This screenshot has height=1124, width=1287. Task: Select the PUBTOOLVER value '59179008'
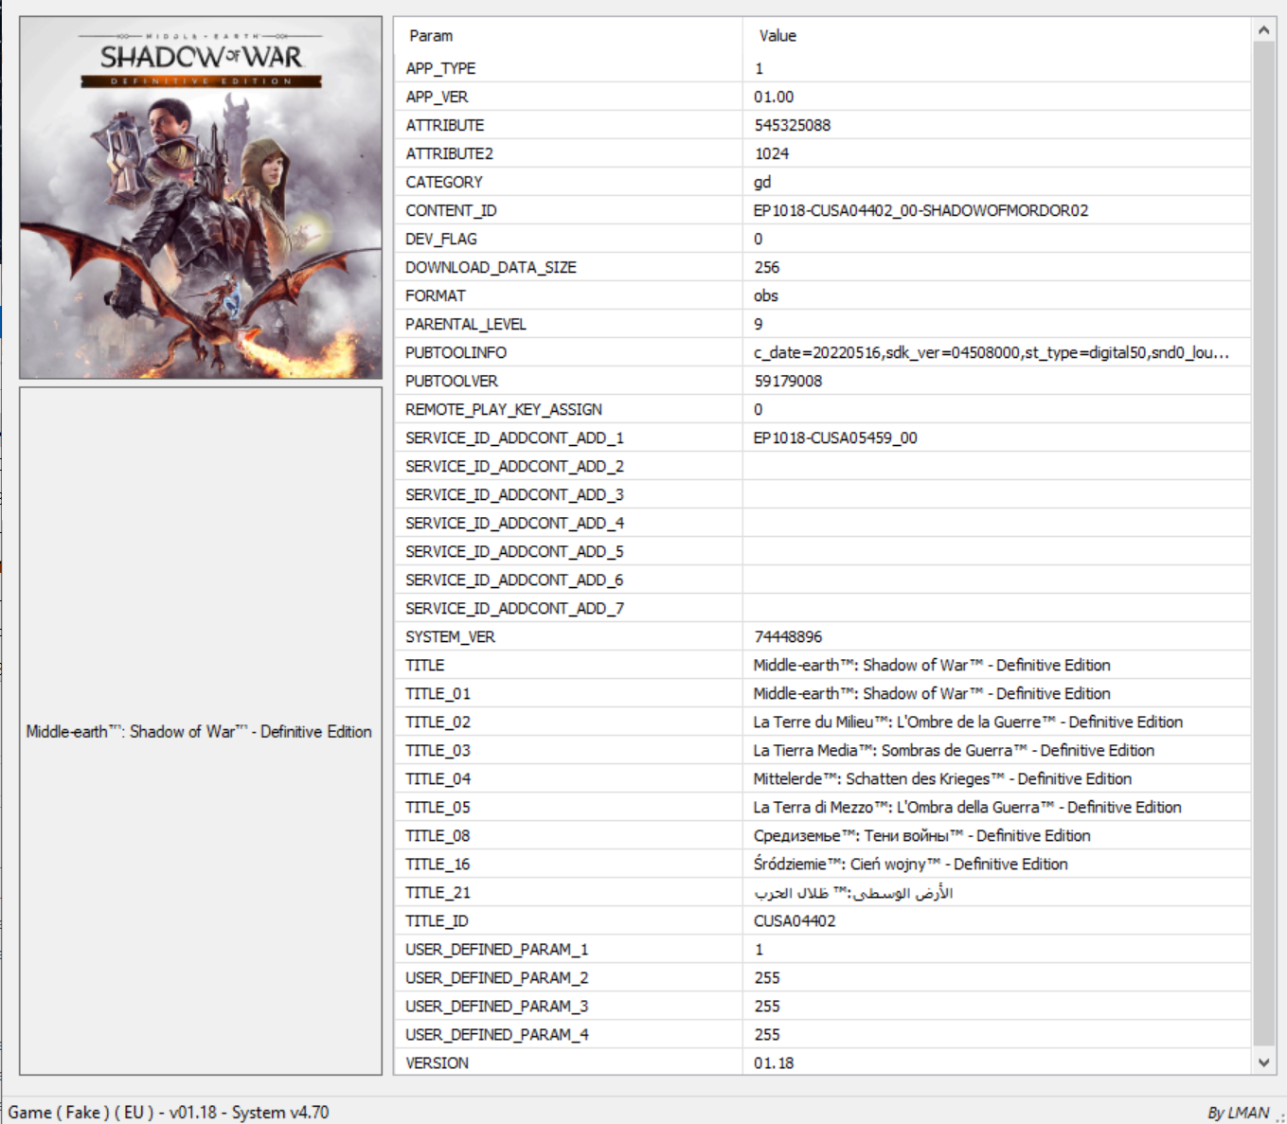coord(788,381)
